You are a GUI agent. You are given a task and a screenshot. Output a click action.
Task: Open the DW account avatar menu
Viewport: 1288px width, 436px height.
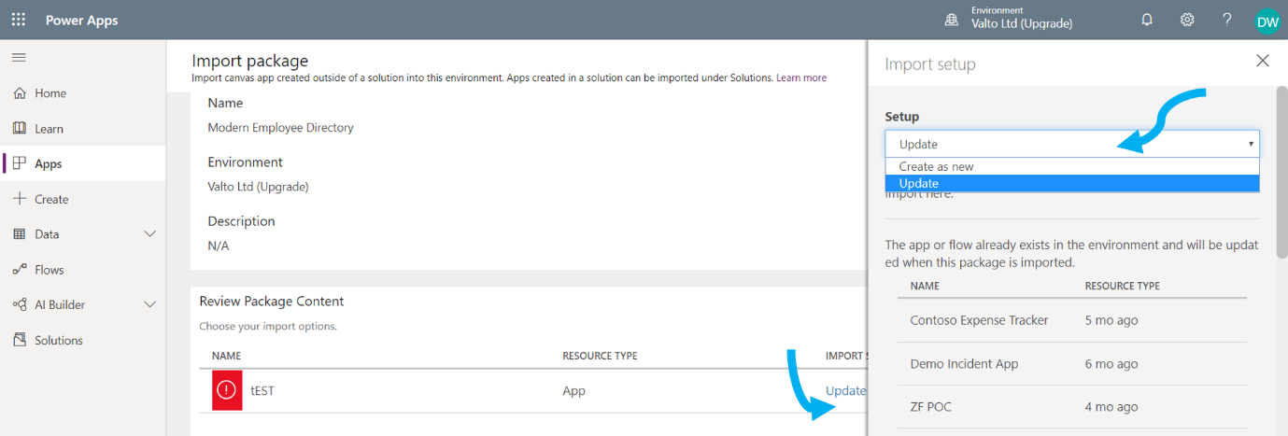(1267, 21)
